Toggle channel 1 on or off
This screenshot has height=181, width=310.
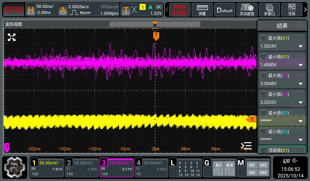tap(35, 163)
